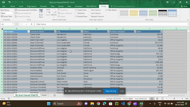
Task: Click the Undo arrow icon
Action: coord(9,2)
